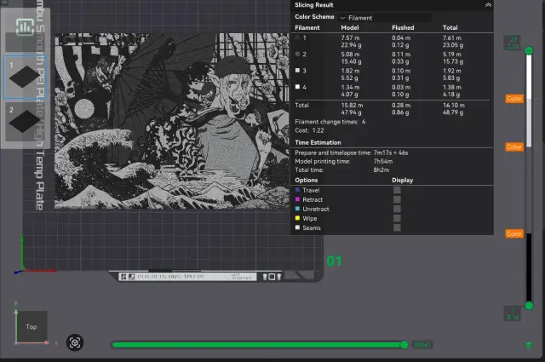545x362 pixels.
Task: Toggle display checkbox for Travel
Action: coord(397,190)
